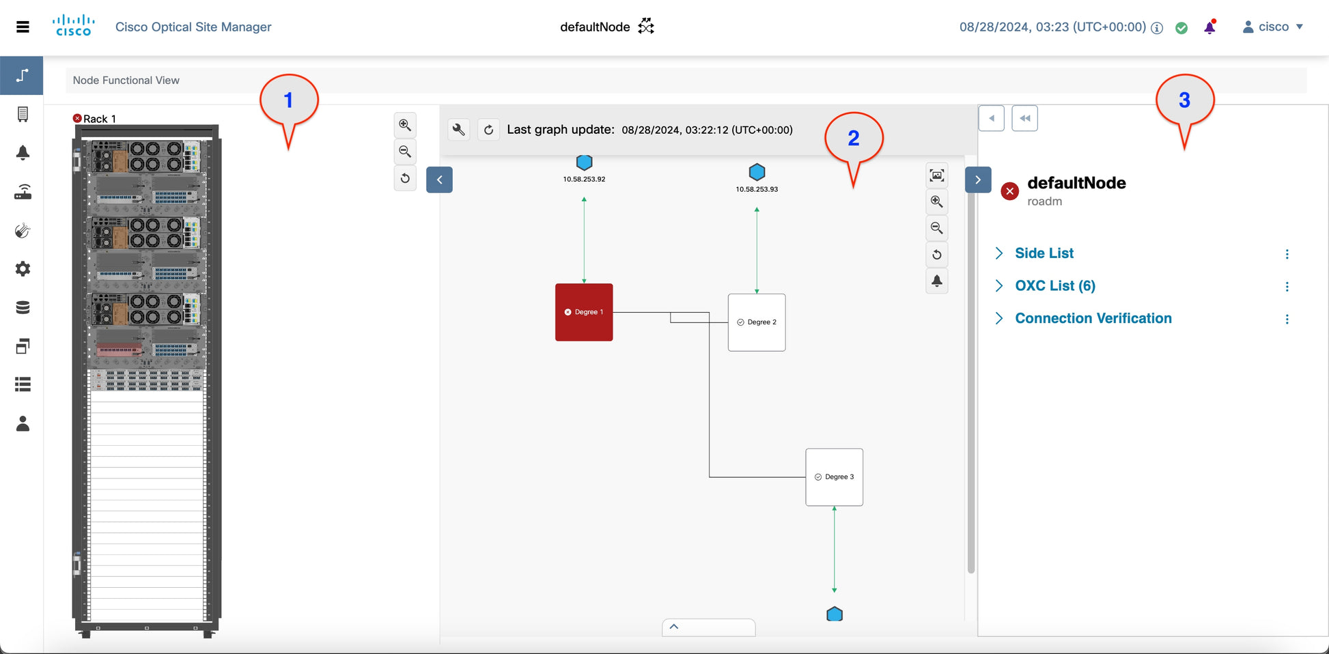
Task: Zoom in on the functional graph
Action: pos(936,201)
